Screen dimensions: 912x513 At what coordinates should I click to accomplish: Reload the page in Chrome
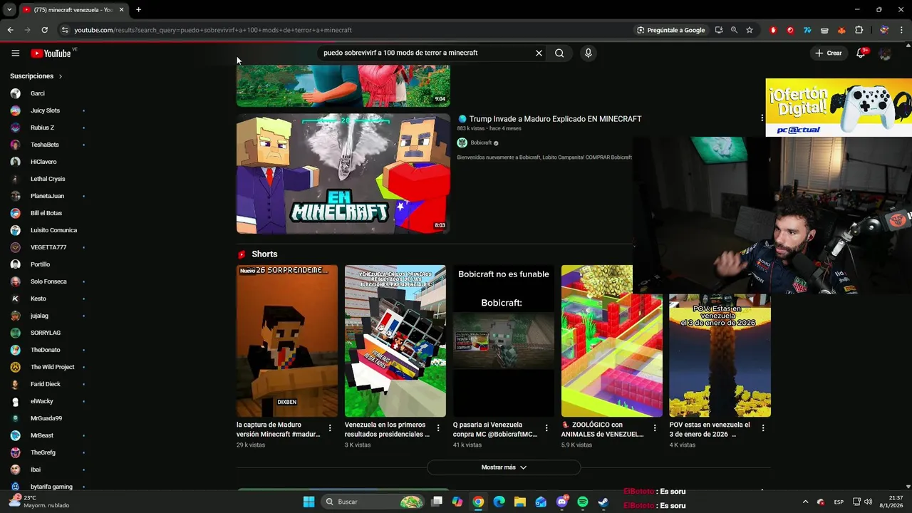(44, 30)
